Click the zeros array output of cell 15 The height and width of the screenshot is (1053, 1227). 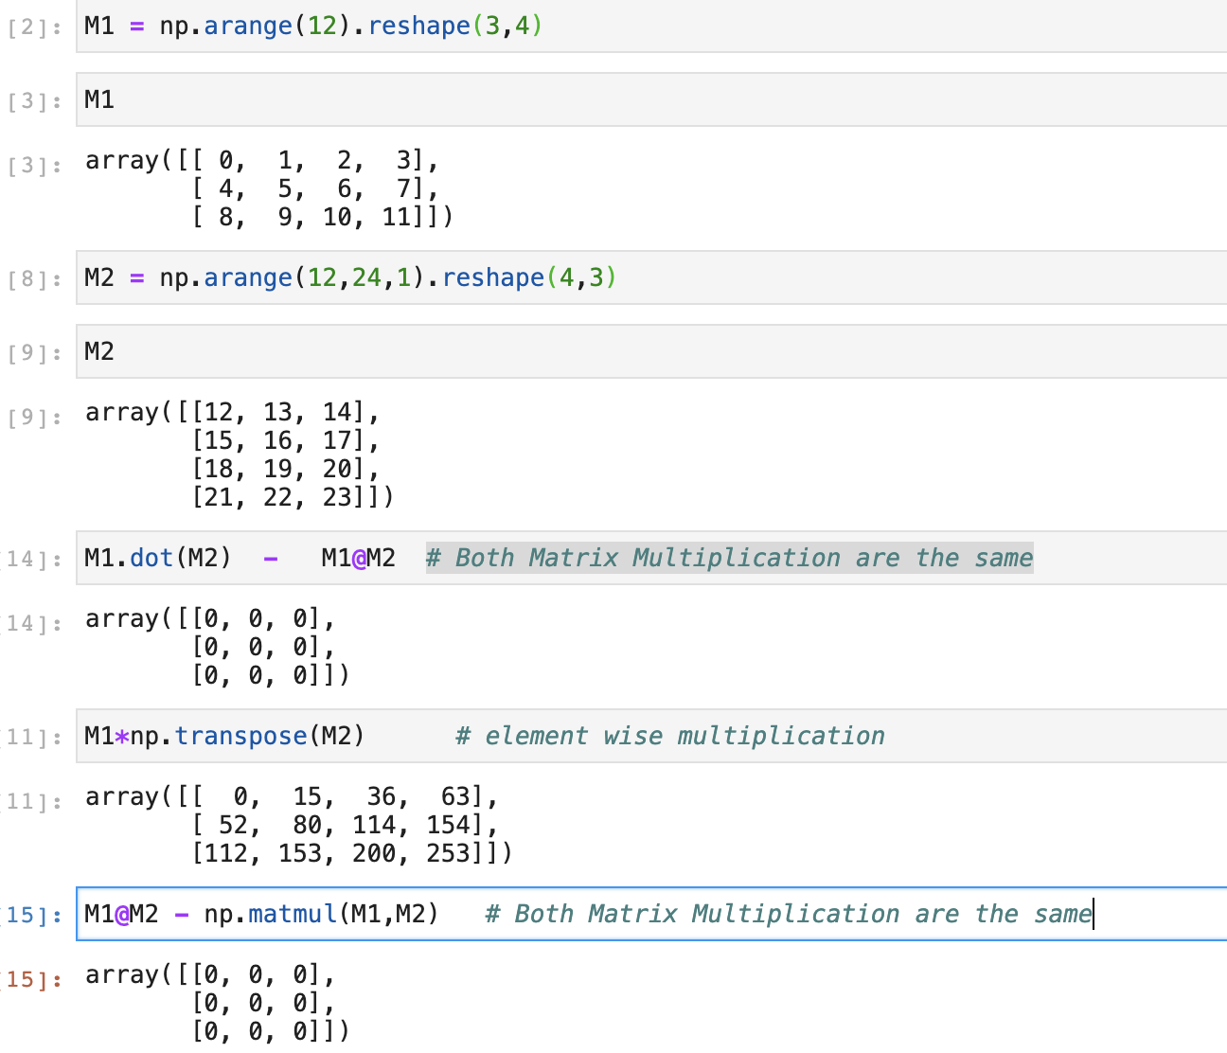217,1003
